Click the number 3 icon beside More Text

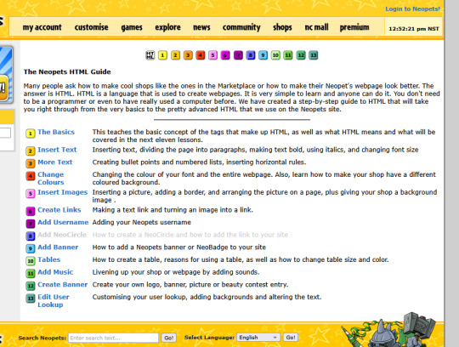pos(31,163)
